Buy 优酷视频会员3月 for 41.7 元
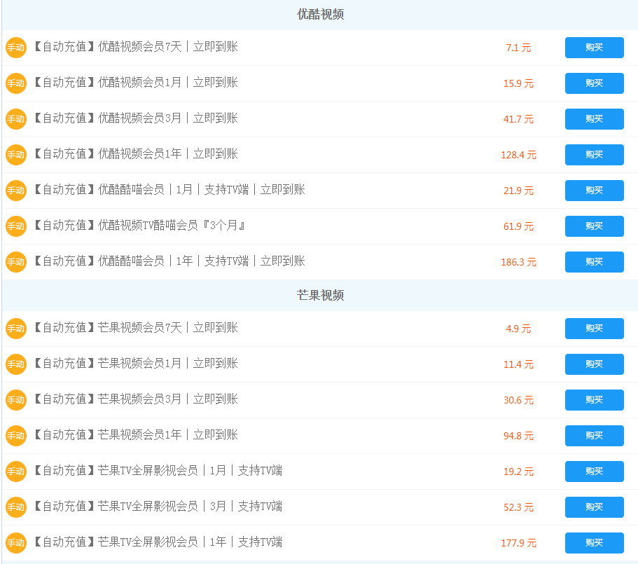 (x=594, y=119)
